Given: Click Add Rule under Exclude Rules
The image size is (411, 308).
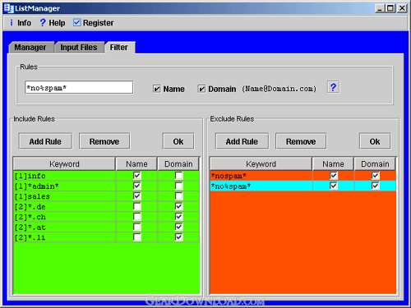Looking at the screenshot, I should pyautogui.click(x=242, y=141).
